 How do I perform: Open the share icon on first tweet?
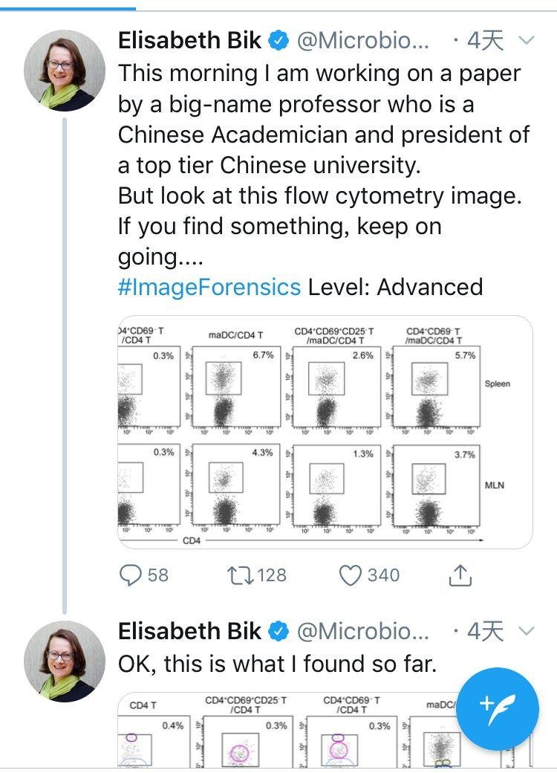click(x=460, y=575)
